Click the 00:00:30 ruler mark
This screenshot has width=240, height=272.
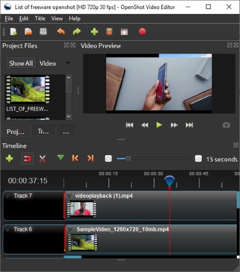coord(154,174)
